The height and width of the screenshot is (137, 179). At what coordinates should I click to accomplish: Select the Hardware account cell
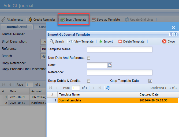point(38,103)
